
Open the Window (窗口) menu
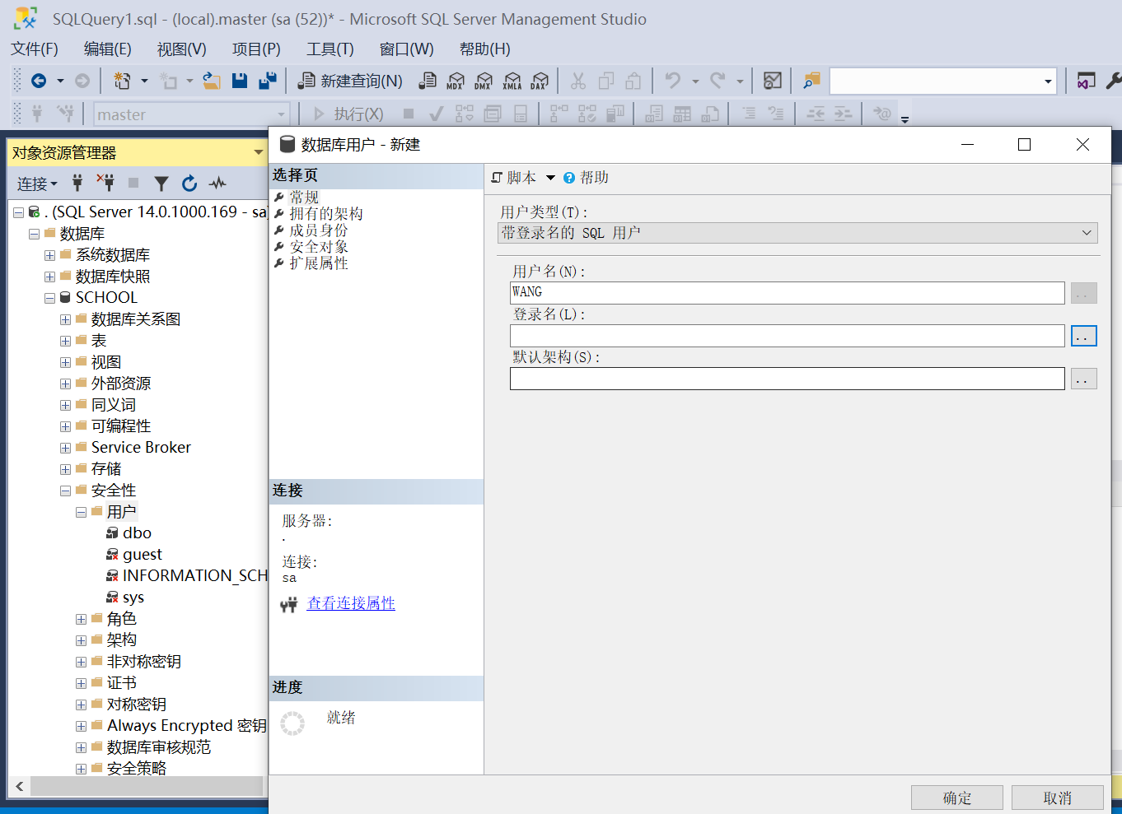[406, 49]
